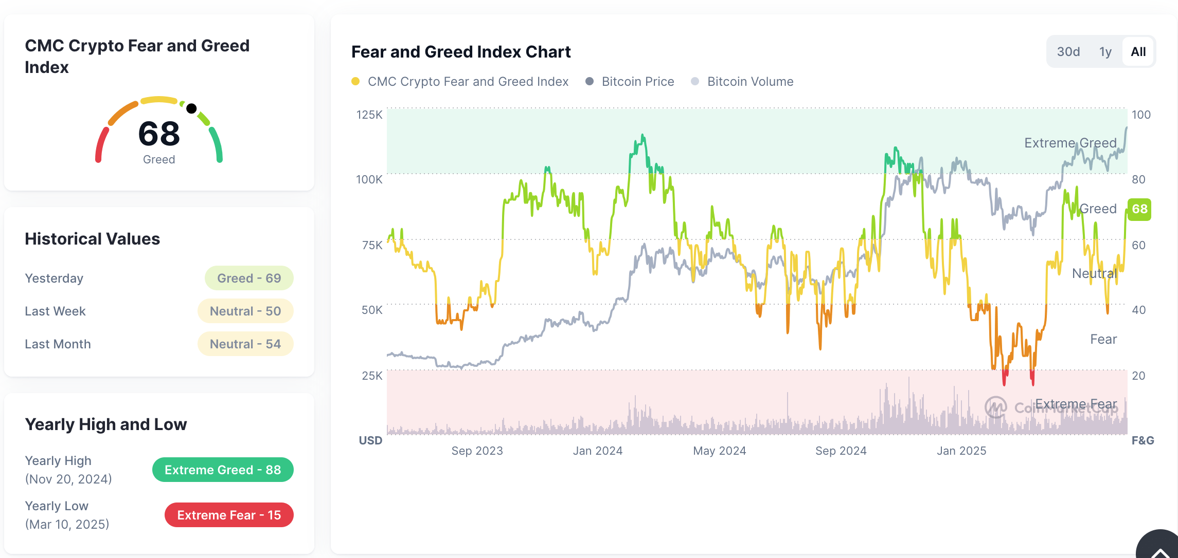1178x558 pixels.
Task: Click the green 68 marker on chart's right edge
Action: [x=1138, y=209]
